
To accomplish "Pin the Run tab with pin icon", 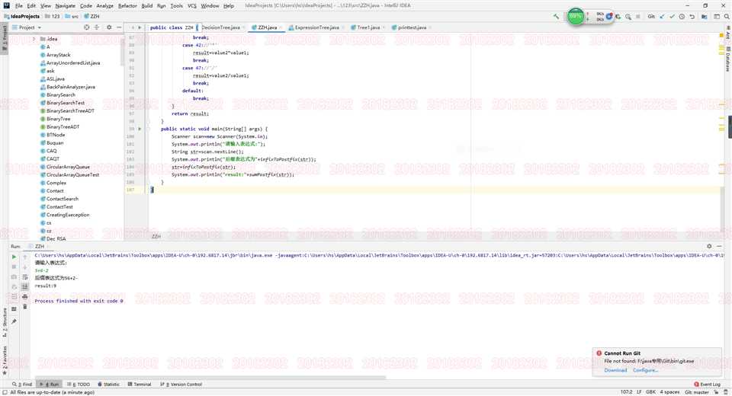I will click(14, 321).
